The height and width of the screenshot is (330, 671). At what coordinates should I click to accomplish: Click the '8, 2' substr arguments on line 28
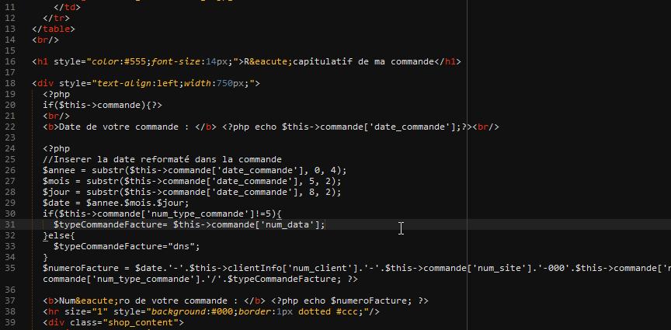coord(320,193)
